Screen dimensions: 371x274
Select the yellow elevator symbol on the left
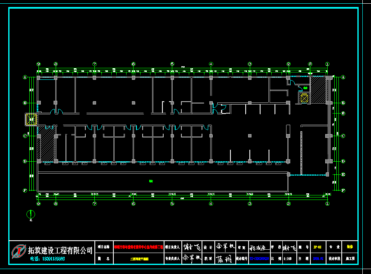31,120
